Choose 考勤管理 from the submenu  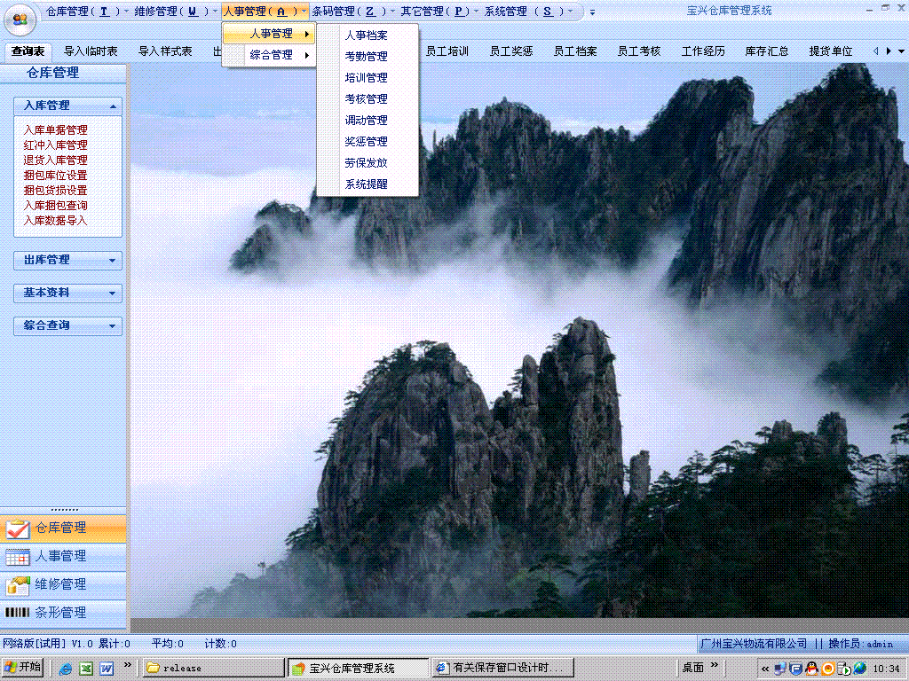click(367, 57)
